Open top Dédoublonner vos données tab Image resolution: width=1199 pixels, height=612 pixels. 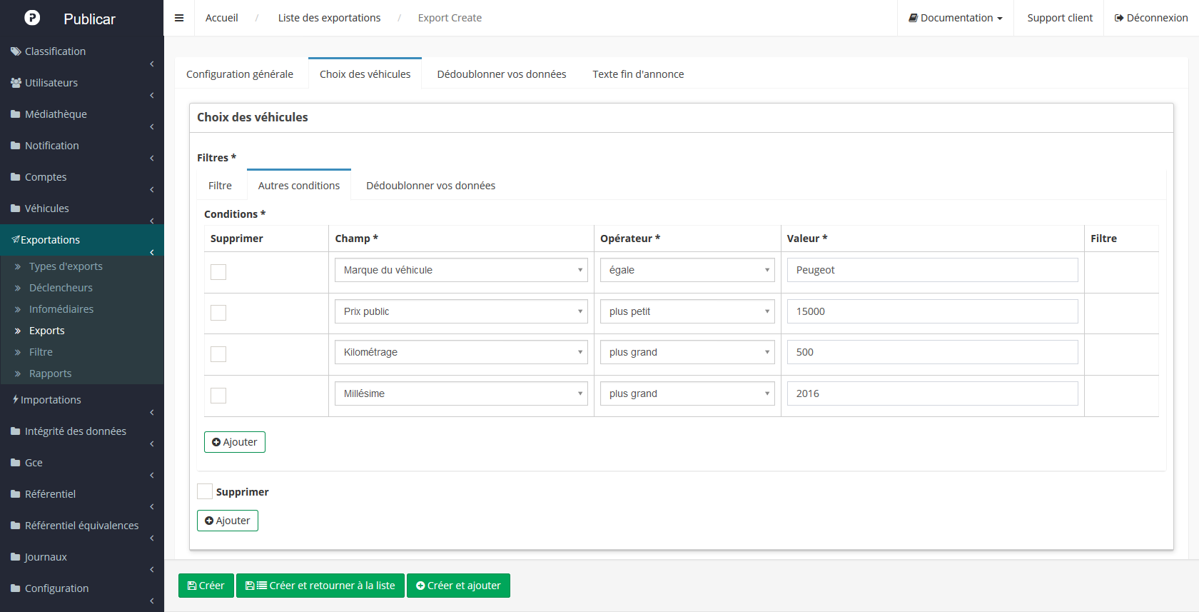pyautogui.click(x=502, y=74)
